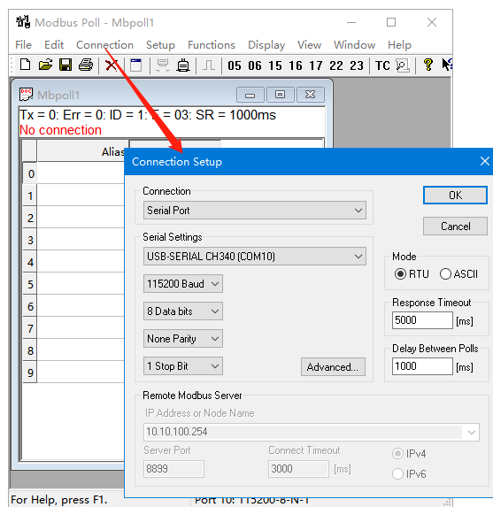Open the 115200 Baud dropdown
The width and height of the screenshot is (493, 507).
pos(183,284)
